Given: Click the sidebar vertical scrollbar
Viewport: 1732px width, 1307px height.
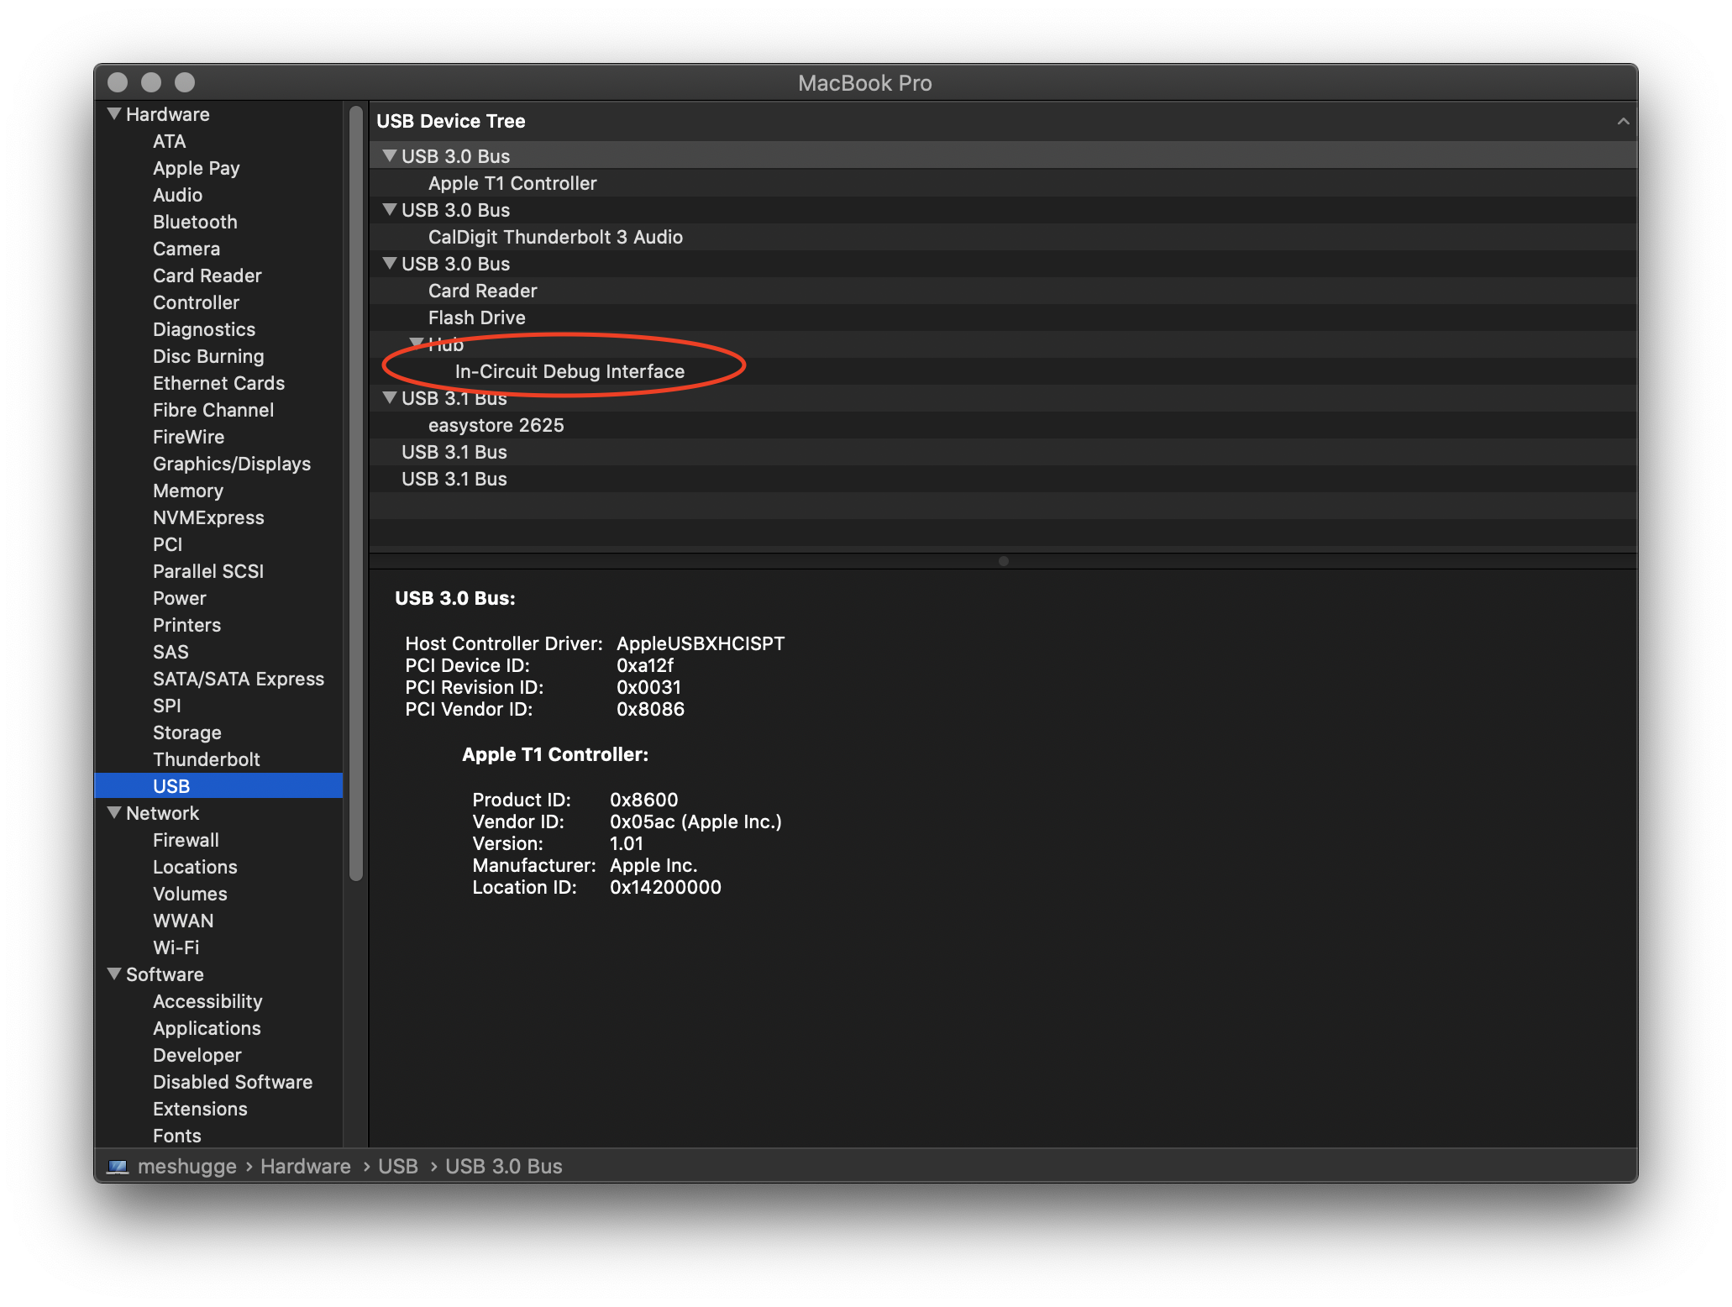Looking at the screenshot, I should click(356, 493).
